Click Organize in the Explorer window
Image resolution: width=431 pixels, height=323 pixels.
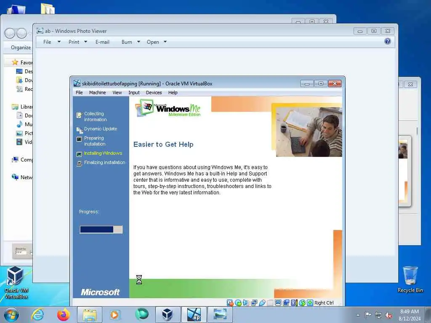[x=21, y=48]
